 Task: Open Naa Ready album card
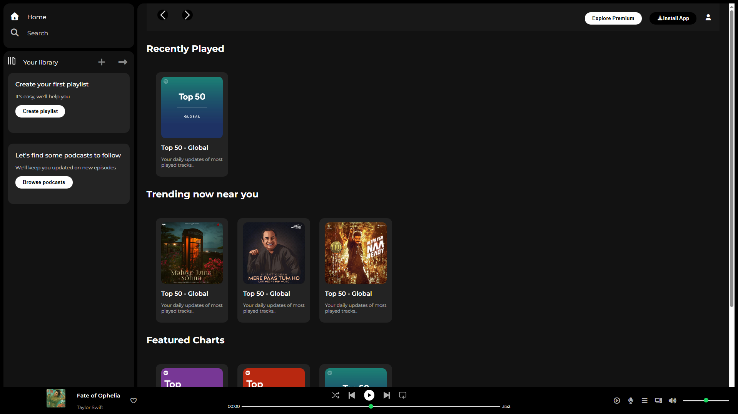(x=356, y=270)
